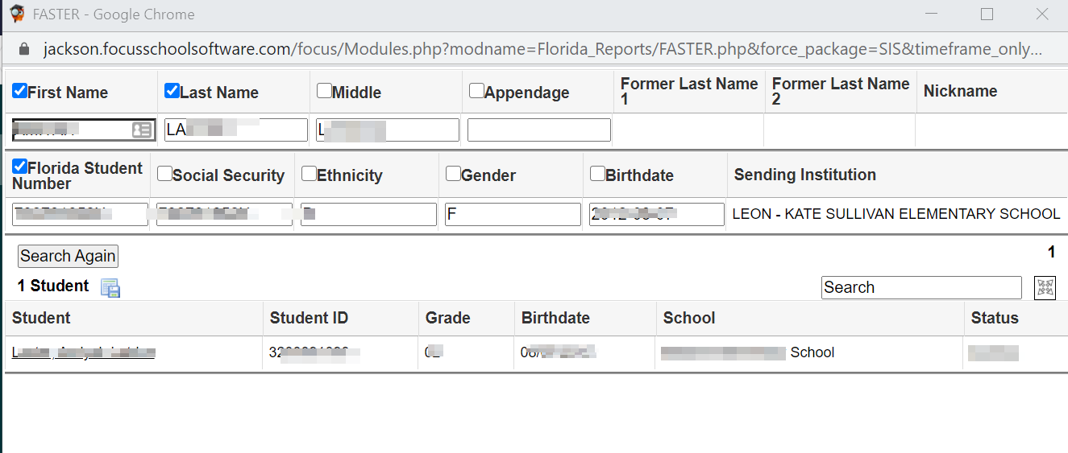1068x453 pixels.
Task: Click the URL in the address bar
Action: [543, 49]
